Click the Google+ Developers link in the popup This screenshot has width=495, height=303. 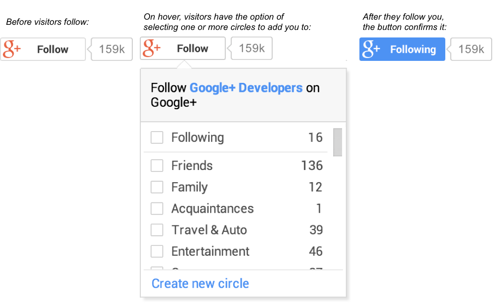pyautogui.click(x=246, y=88)
